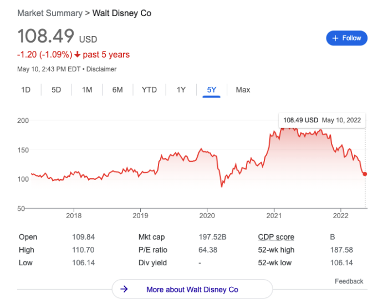Choose the 1M chart range
Image resolution: width=388 pixels, height=304 pixels.
(87, 90)
